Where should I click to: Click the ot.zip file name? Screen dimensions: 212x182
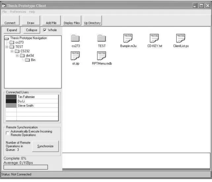click(x=76, y=63)
